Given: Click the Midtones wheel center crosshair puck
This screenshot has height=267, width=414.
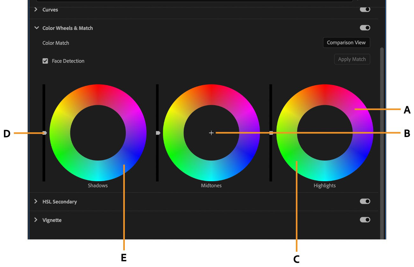Looking at the screenshot, I should [211, 133].
